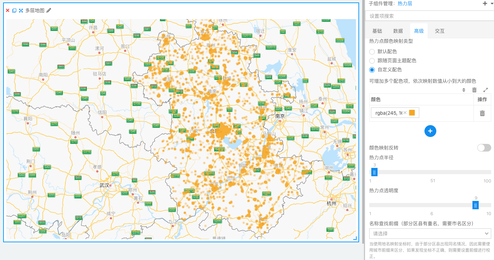Delete the rgba color row with the trash icon
This screenshot has height=260, width=494.
[x=482, y=113]
